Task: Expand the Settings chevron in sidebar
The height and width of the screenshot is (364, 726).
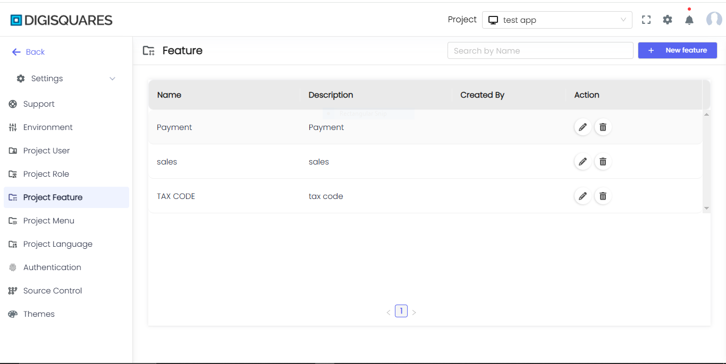Action: (x=112, y=79)
